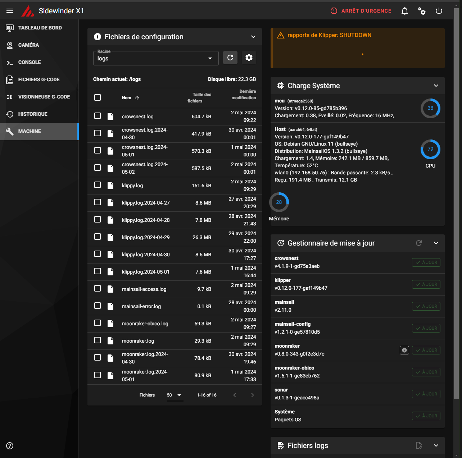Open the Racine logs dropdown
Image resolution: width=462 pixels, height=458 pixels.
pos(156,58)
